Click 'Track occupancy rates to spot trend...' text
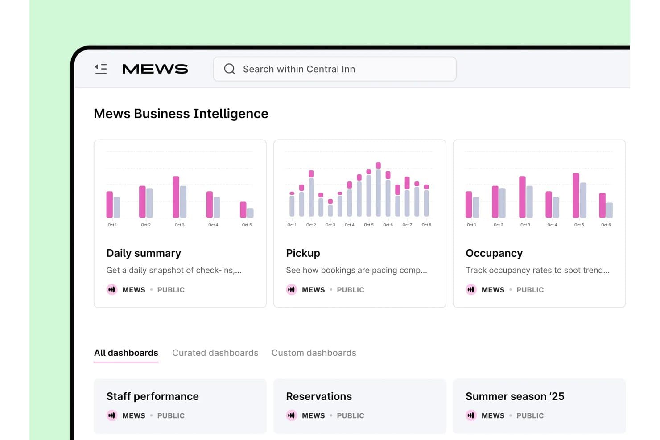This screenshot has width=660, height=440. tap(537, 270)
